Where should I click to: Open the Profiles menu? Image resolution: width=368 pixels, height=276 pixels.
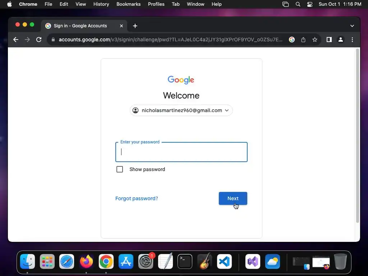(x=156, y=4)
